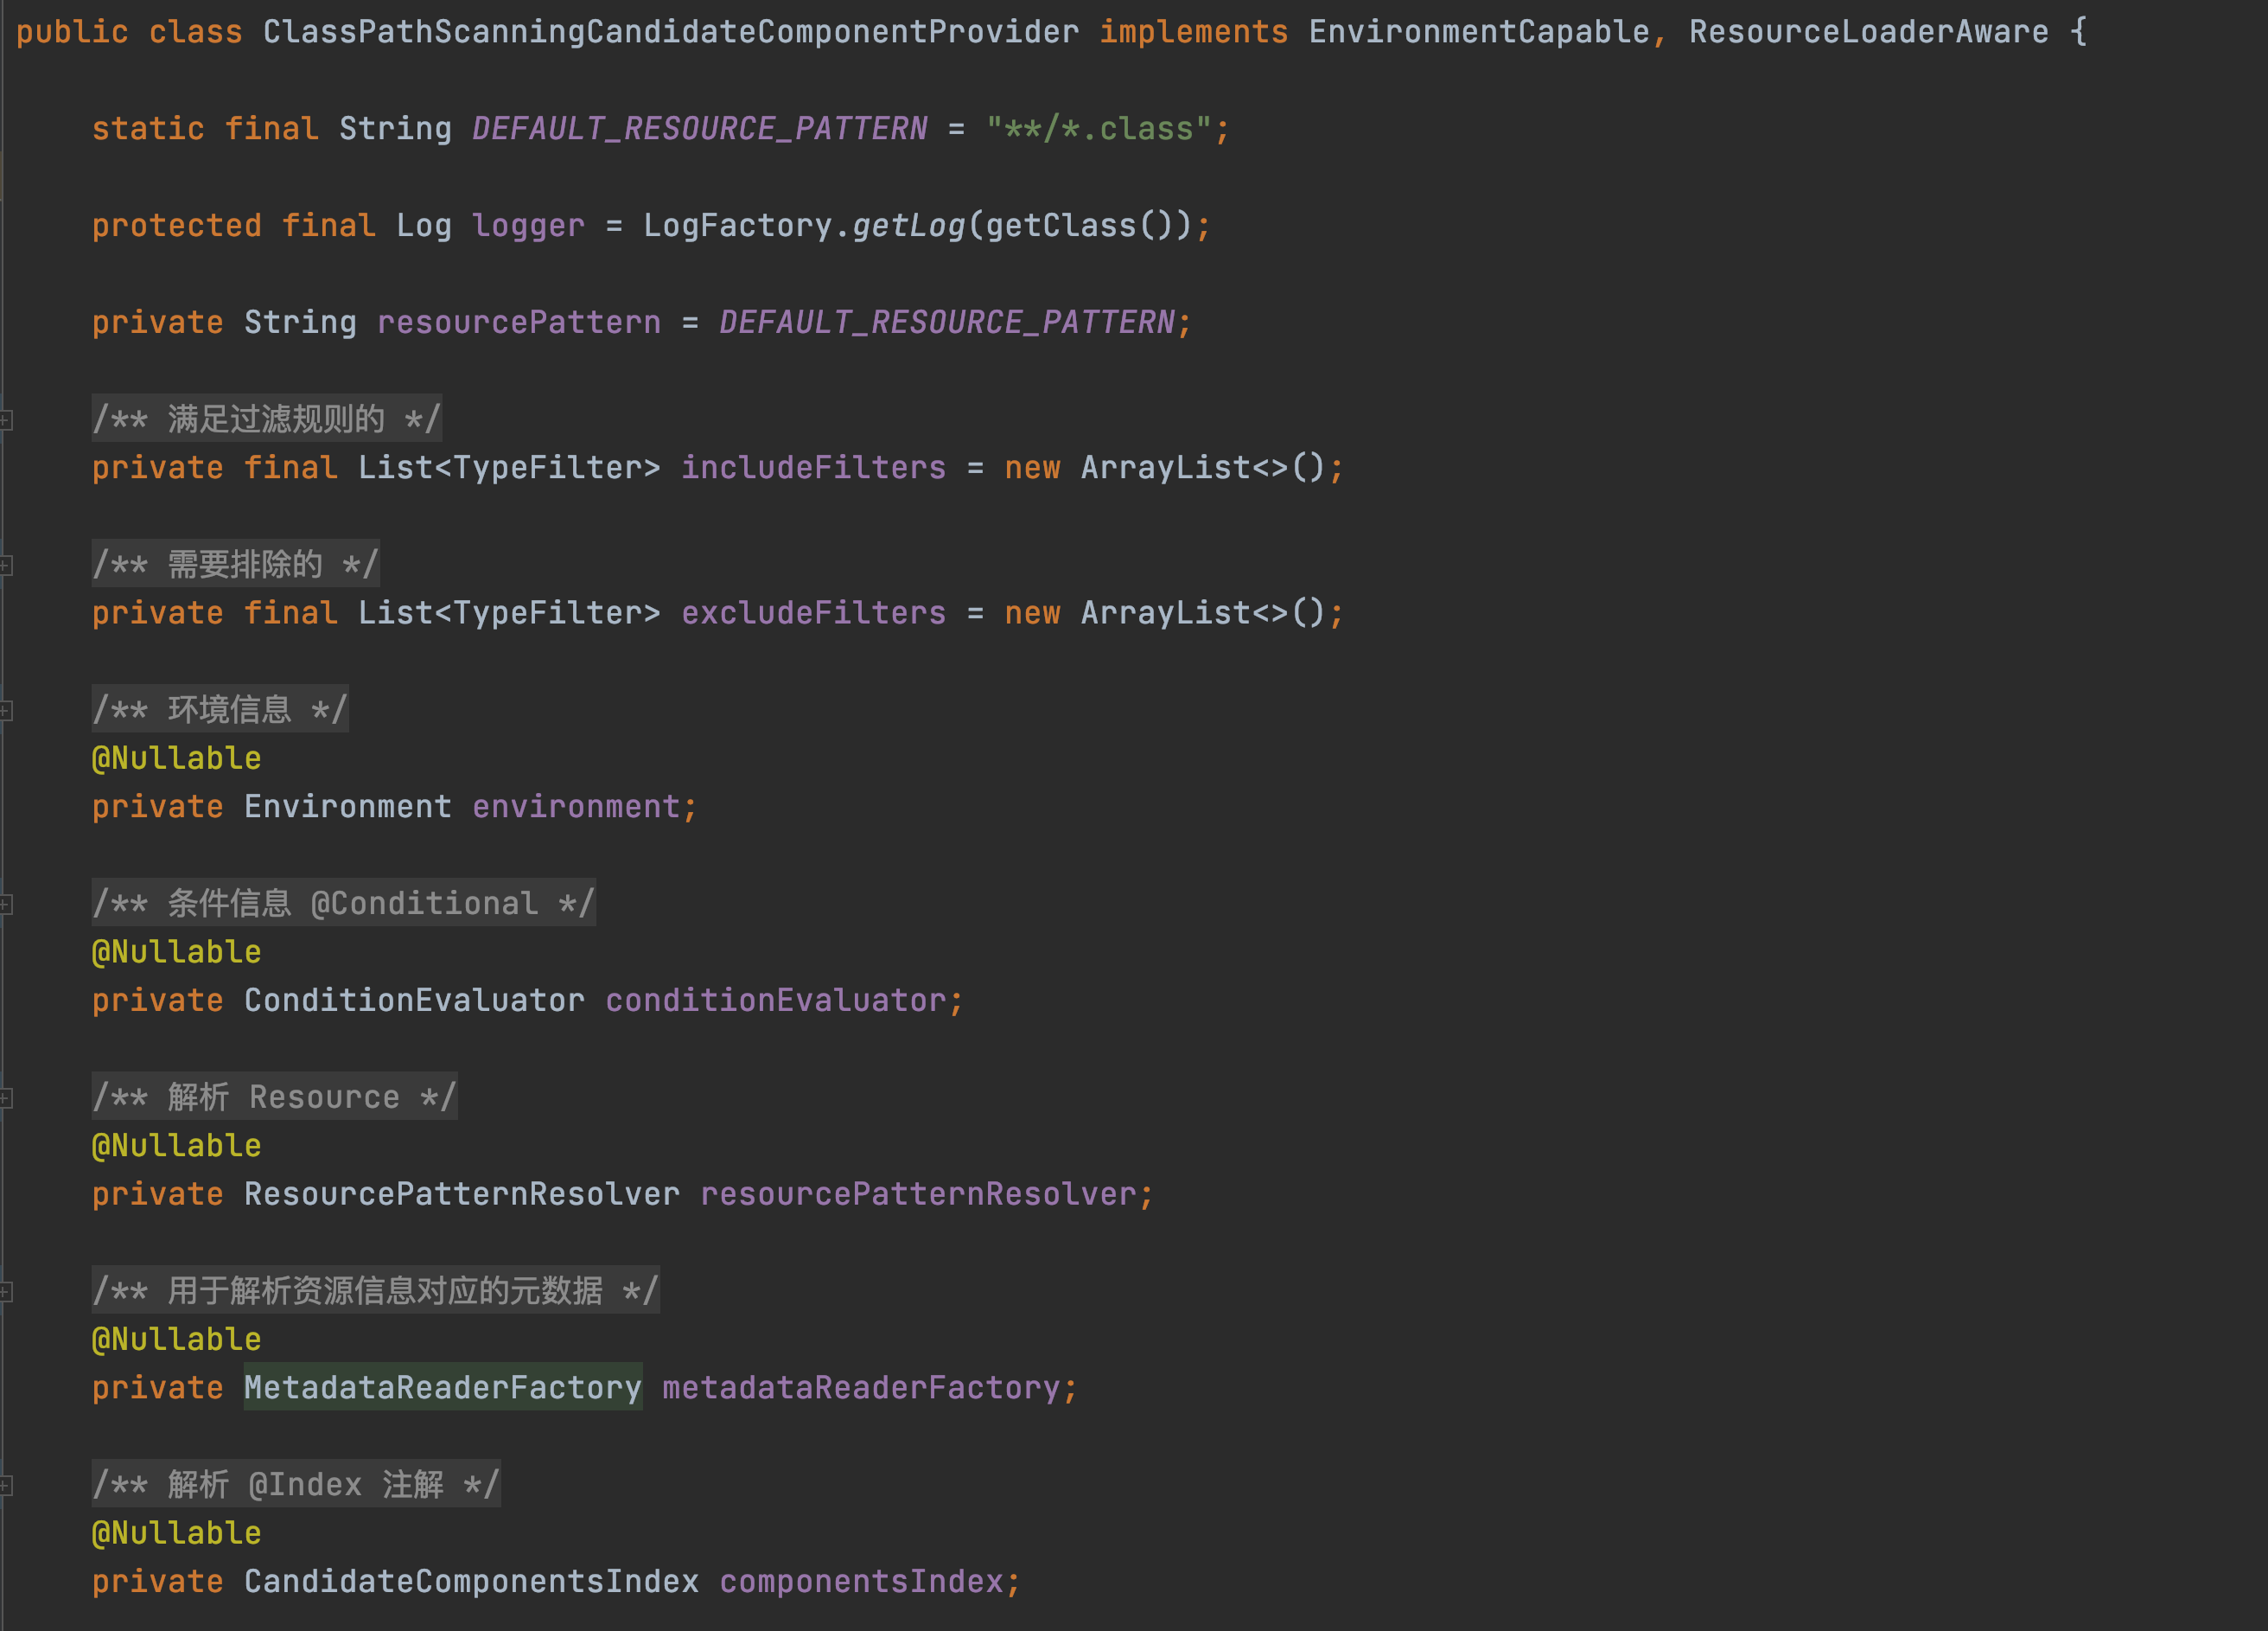This screenshot has width=2268, height=1631.
Task: Click the ResourcePatternResolver type name
Action: [462, 1193]
